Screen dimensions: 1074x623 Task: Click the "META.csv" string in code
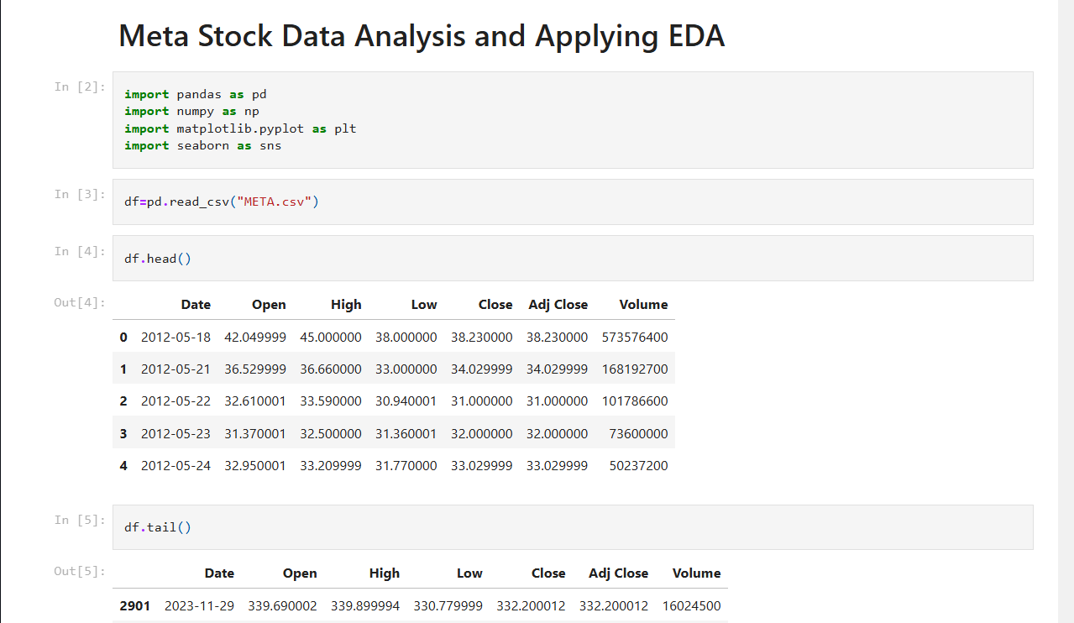(x=276, y=202)
